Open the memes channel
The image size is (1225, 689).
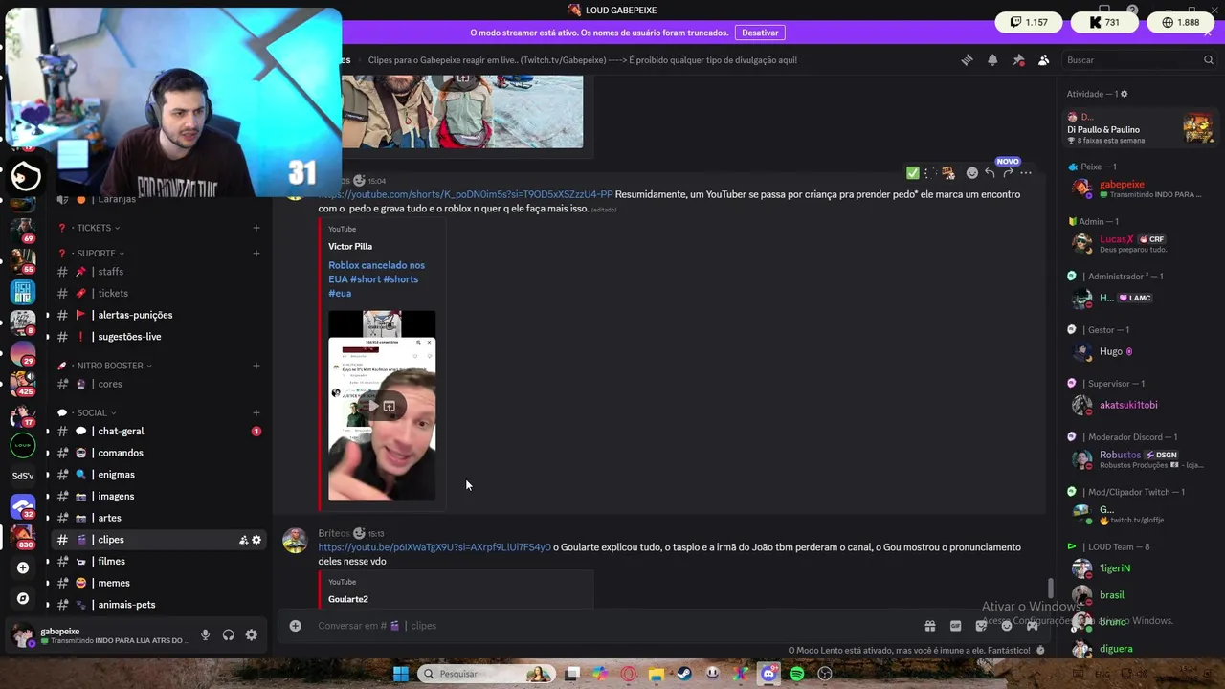[158, 583]
